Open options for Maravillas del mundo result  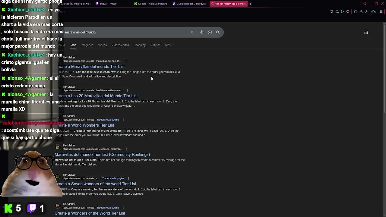[126, 61]
